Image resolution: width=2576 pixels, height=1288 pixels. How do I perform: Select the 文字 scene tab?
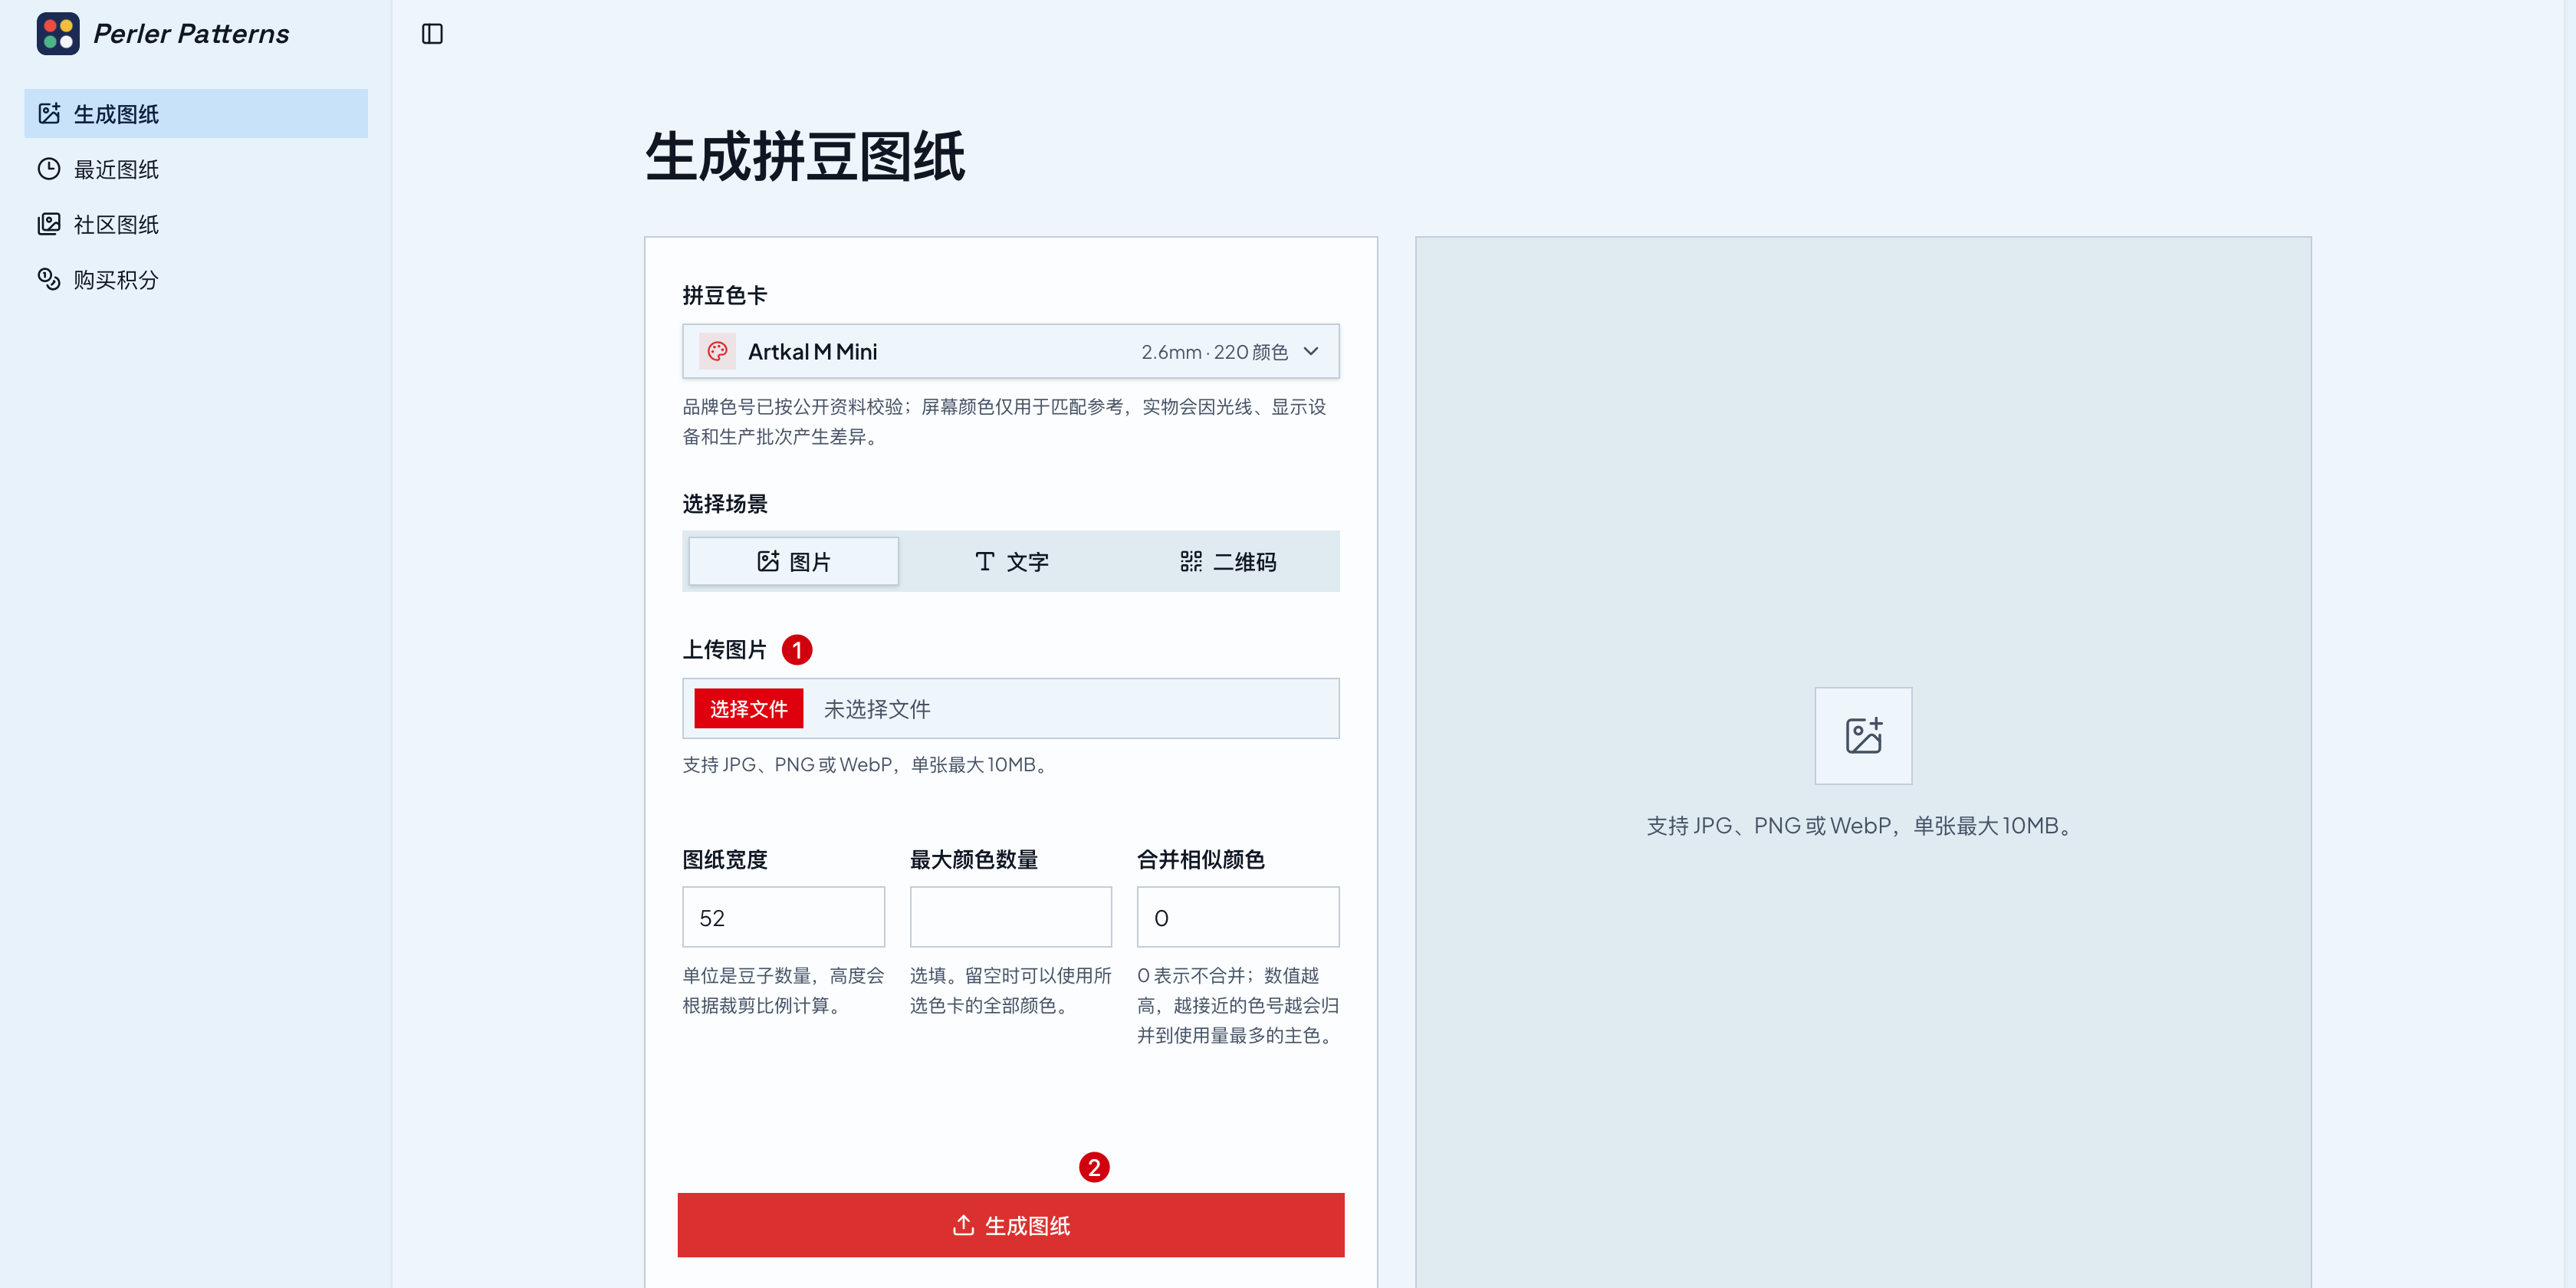1011,561
